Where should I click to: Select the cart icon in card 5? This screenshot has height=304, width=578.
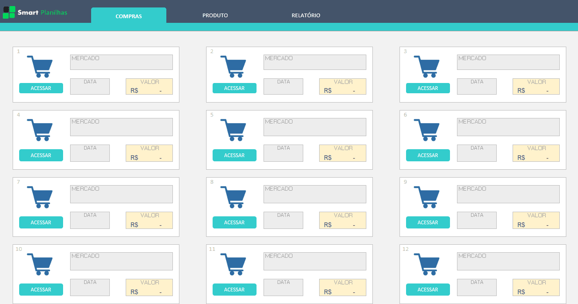(233, 130)
